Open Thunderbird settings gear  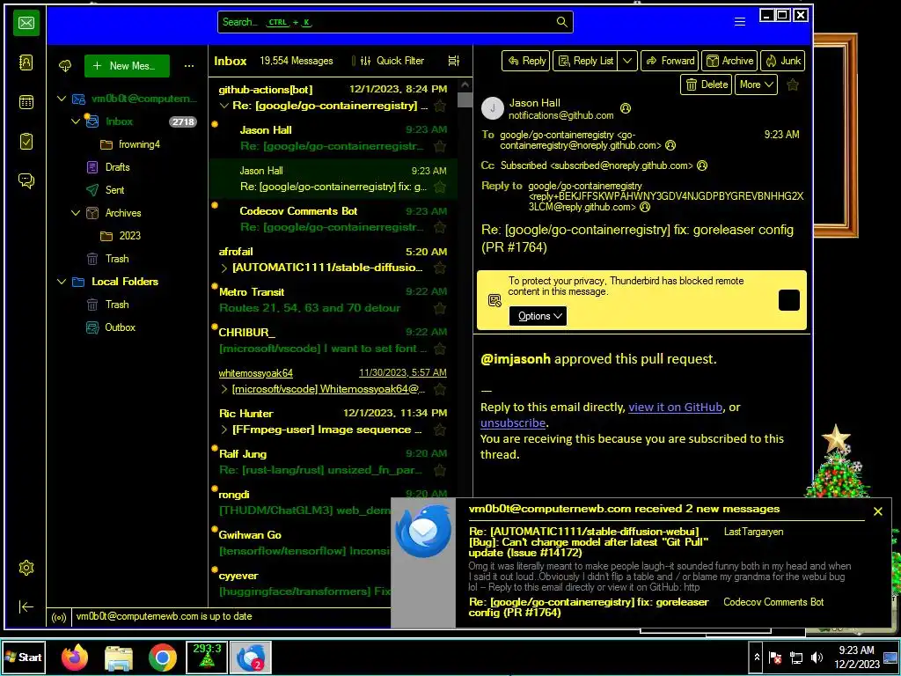pos(26,568)
